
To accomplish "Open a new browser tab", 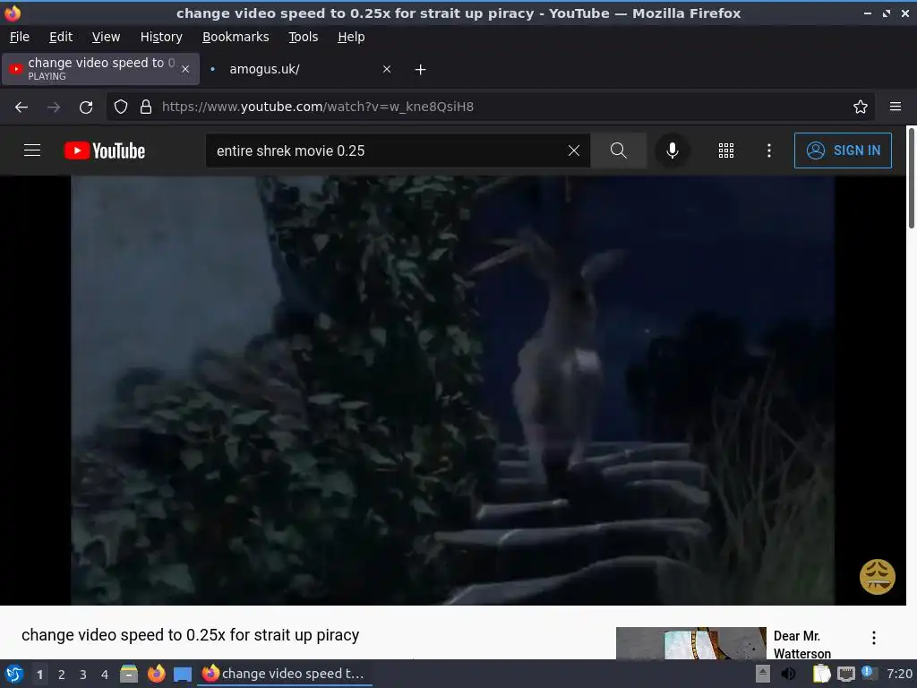I will click(421, 70).
